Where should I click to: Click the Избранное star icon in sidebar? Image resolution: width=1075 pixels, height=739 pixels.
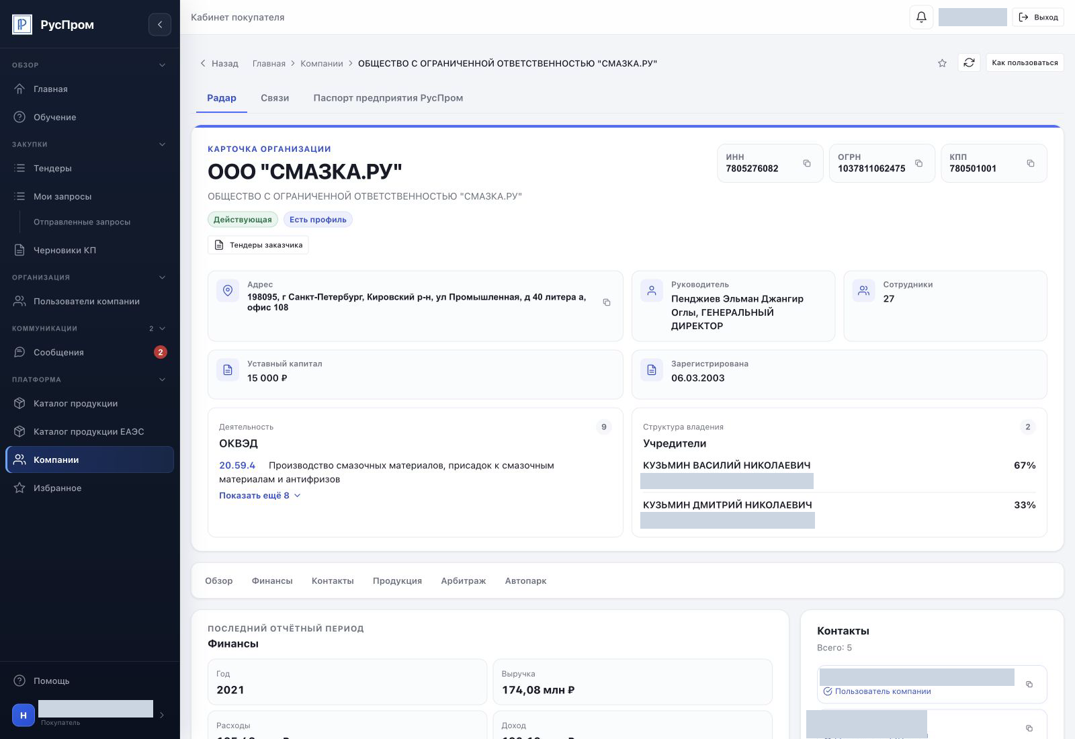coord(19,488)
